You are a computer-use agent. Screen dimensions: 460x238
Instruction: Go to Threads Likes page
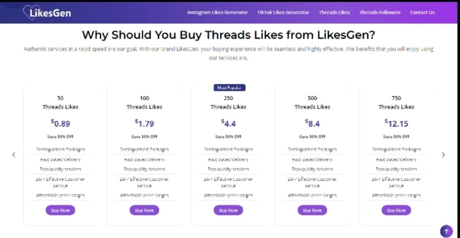pos(334,12)
